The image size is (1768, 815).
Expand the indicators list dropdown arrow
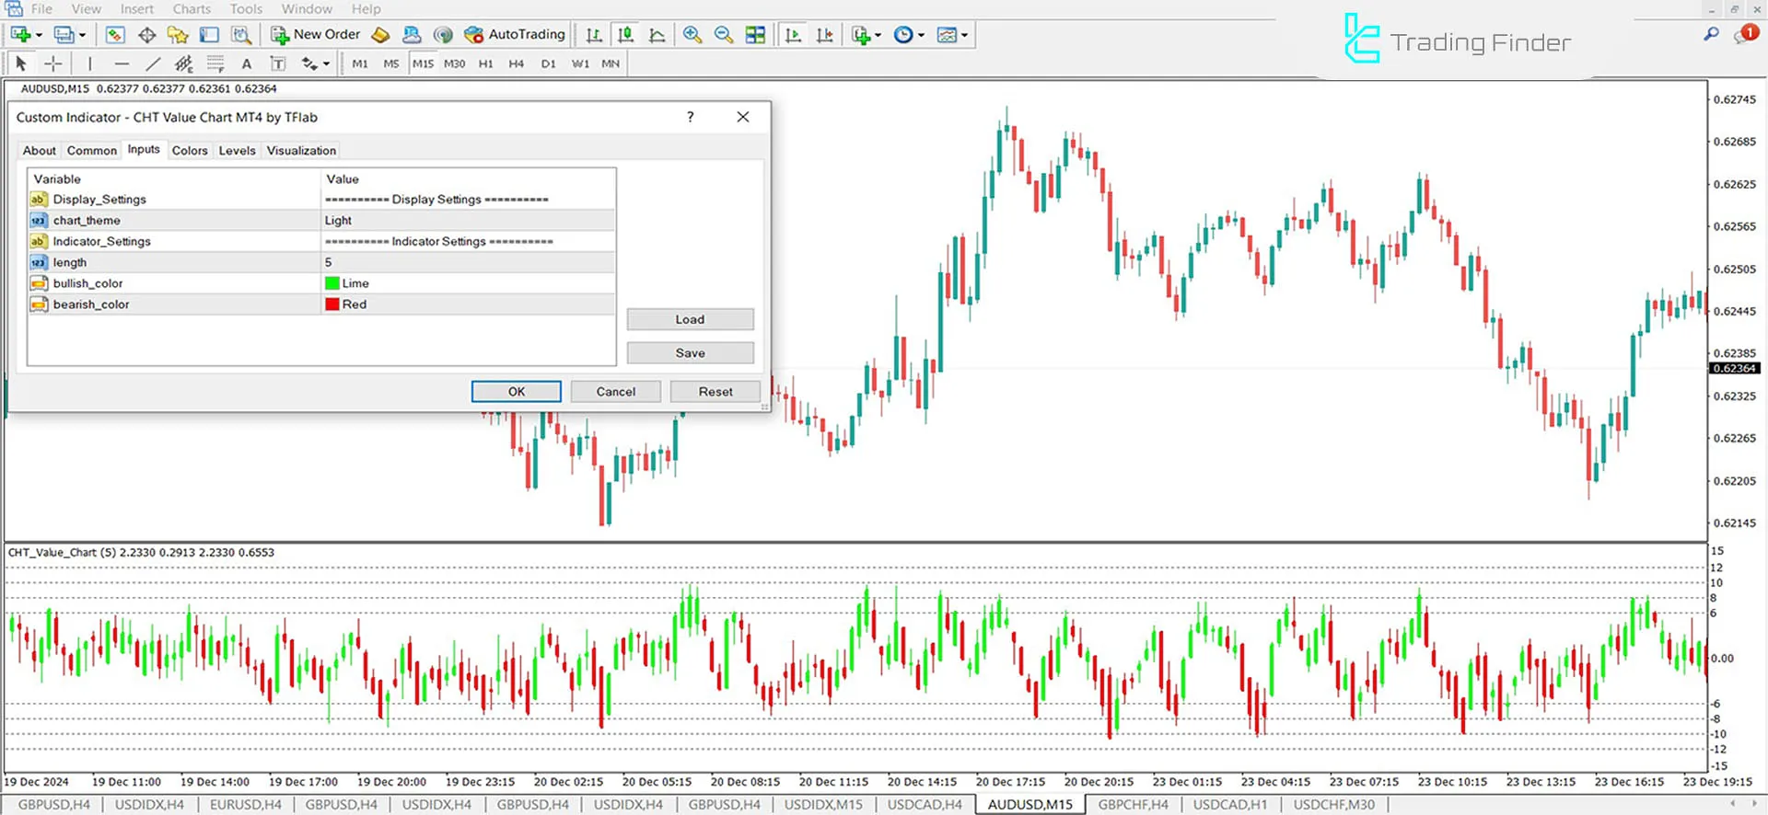tap(878, 35)
